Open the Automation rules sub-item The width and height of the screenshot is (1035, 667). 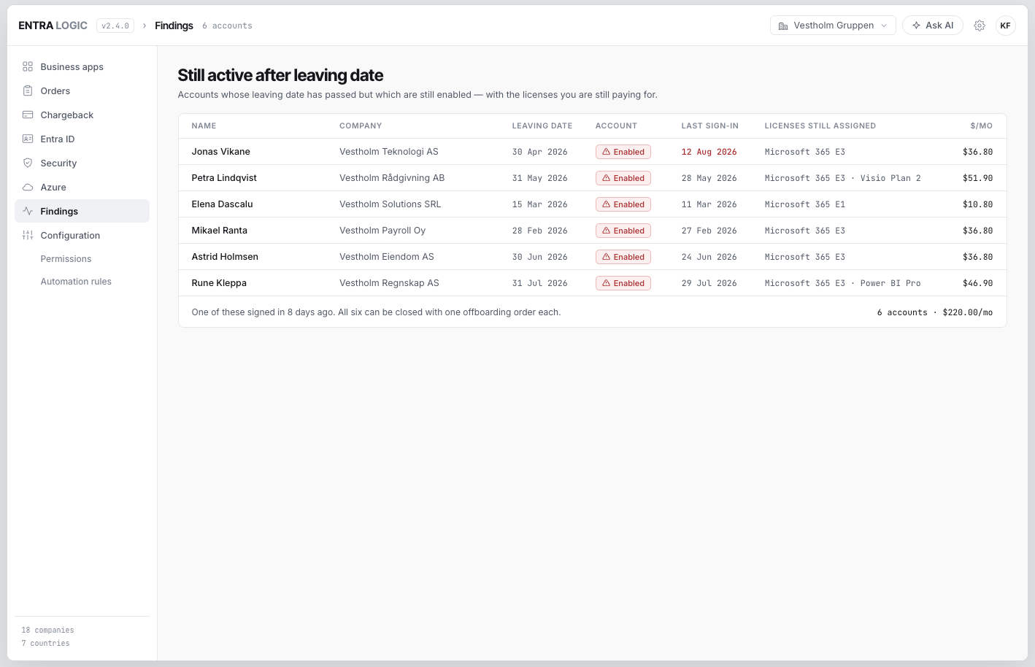[x=76, y=282]
